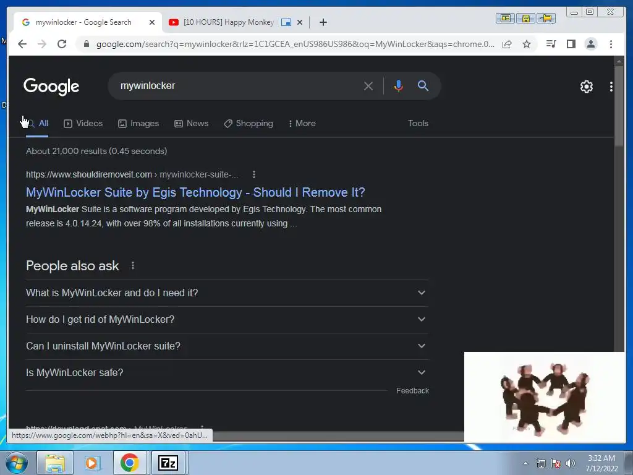Share this page from address bar

507,44
